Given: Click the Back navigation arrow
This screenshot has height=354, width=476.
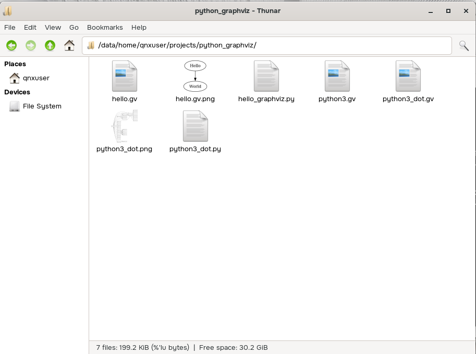Looking at the screenshot, I should point(11,46).
